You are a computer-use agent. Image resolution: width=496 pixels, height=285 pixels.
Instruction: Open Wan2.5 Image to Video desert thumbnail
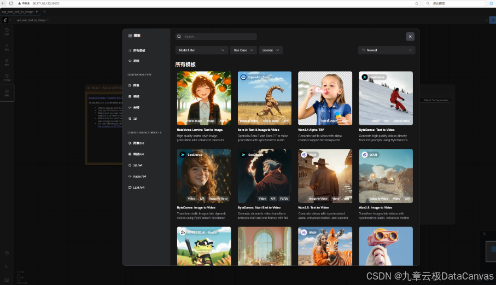tap(386, 176)
